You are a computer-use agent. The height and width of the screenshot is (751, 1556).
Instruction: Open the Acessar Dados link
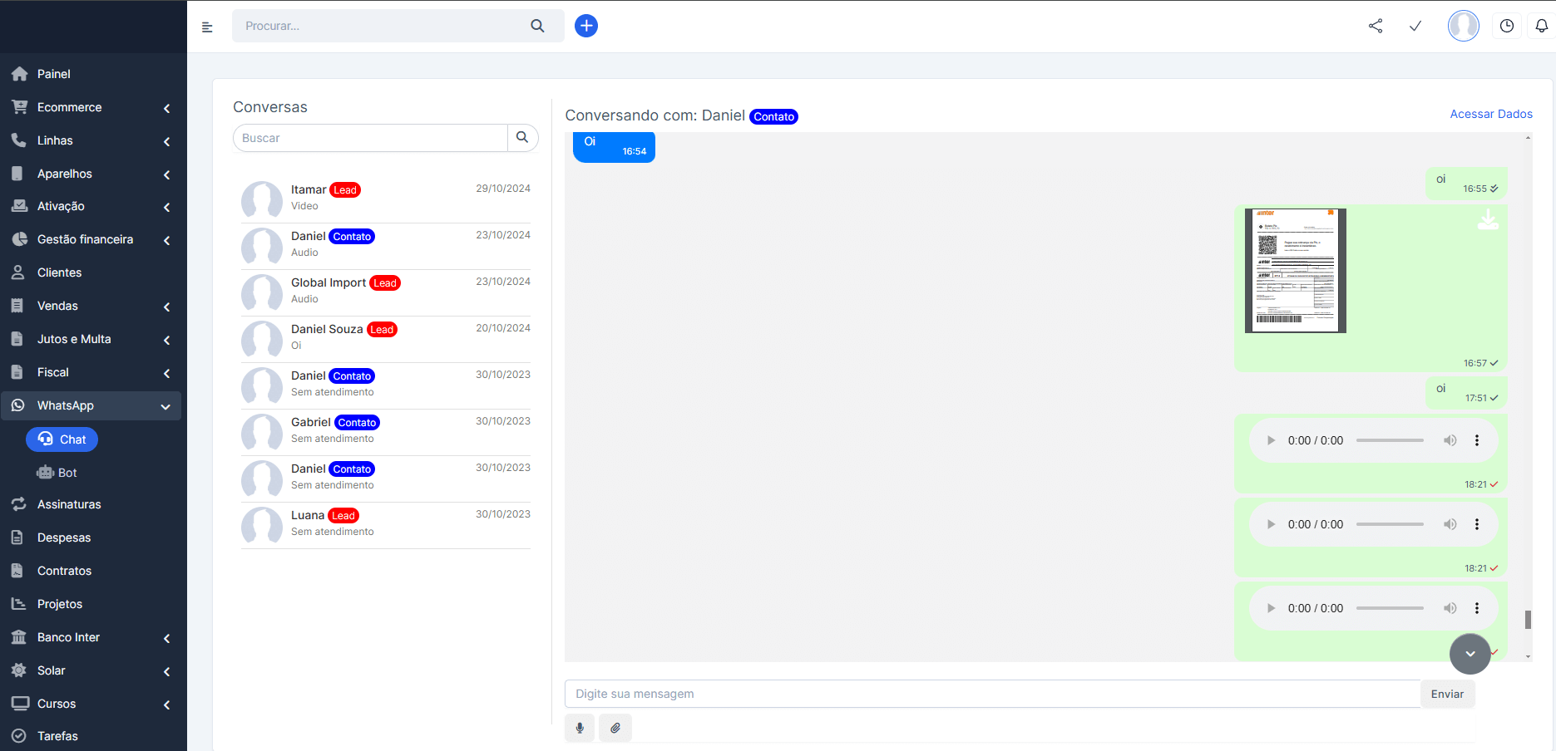coord(1490,114)
